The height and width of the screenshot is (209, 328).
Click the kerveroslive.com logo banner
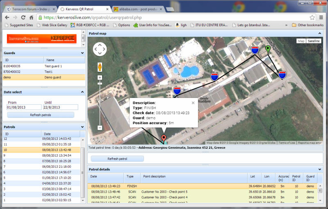tap(42, 39)
